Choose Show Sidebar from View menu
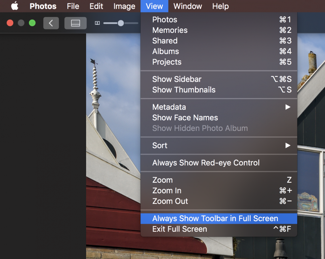The height and width of the screenshot is (259, 325). 219,79
